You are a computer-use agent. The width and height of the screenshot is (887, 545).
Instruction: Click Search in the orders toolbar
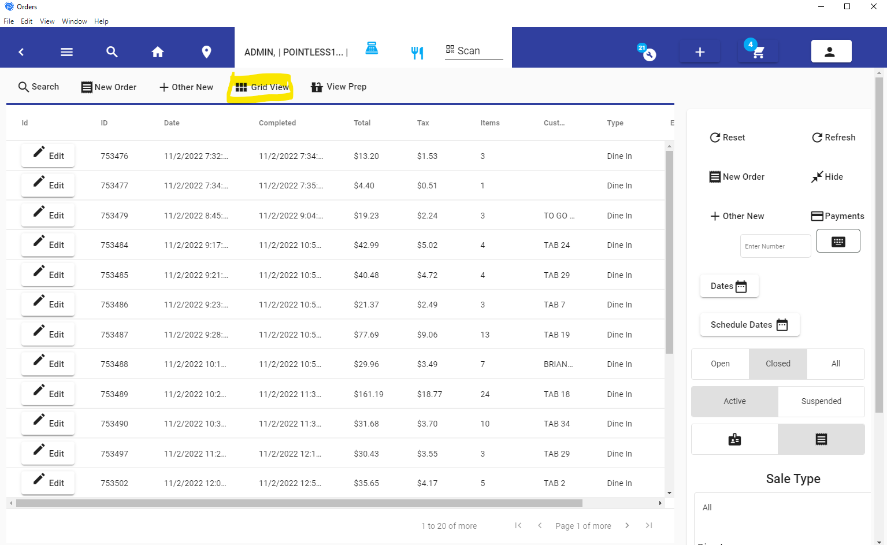click(39, 87)
